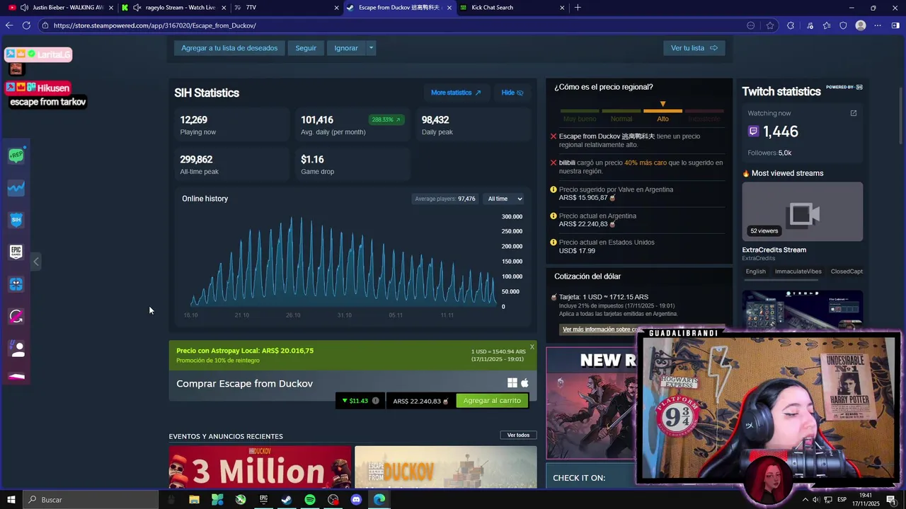Screen dimensions: 906x509
Task: Click the Seguir button
Action: coord(306,48)
